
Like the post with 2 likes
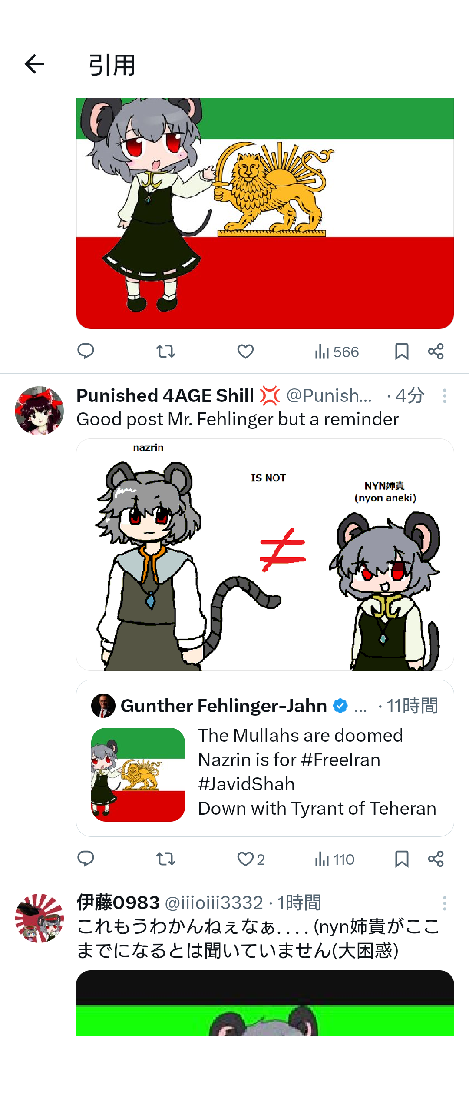[251, 859]
